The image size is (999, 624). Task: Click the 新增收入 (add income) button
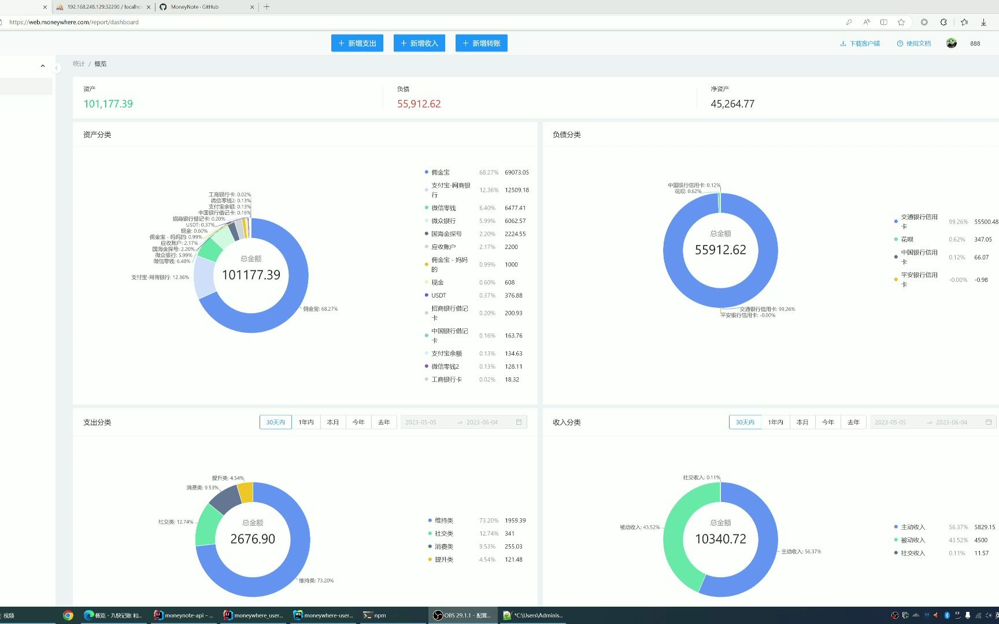click(x=419, y=43)
